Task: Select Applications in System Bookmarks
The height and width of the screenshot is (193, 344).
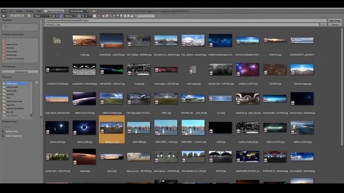Action: [x=12, y=44]
